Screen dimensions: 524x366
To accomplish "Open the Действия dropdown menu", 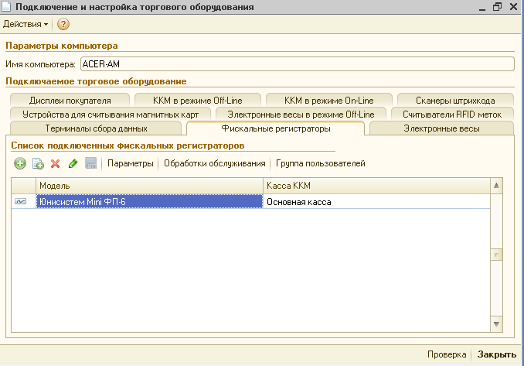I will 26,24.
